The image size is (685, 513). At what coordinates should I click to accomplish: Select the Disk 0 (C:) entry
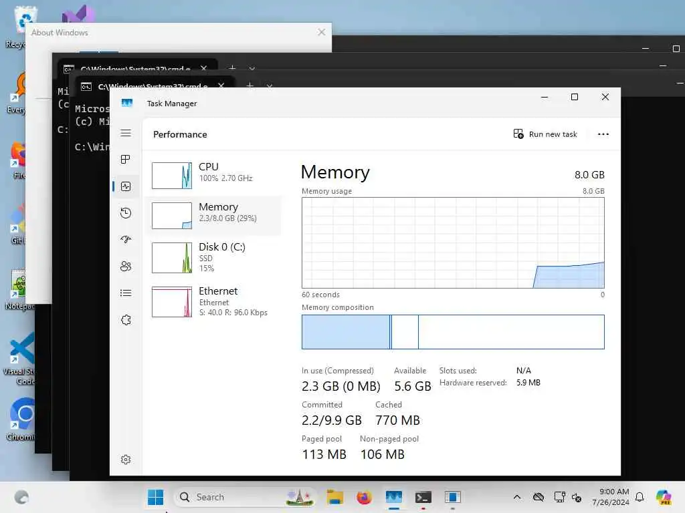tap(214, 257)
